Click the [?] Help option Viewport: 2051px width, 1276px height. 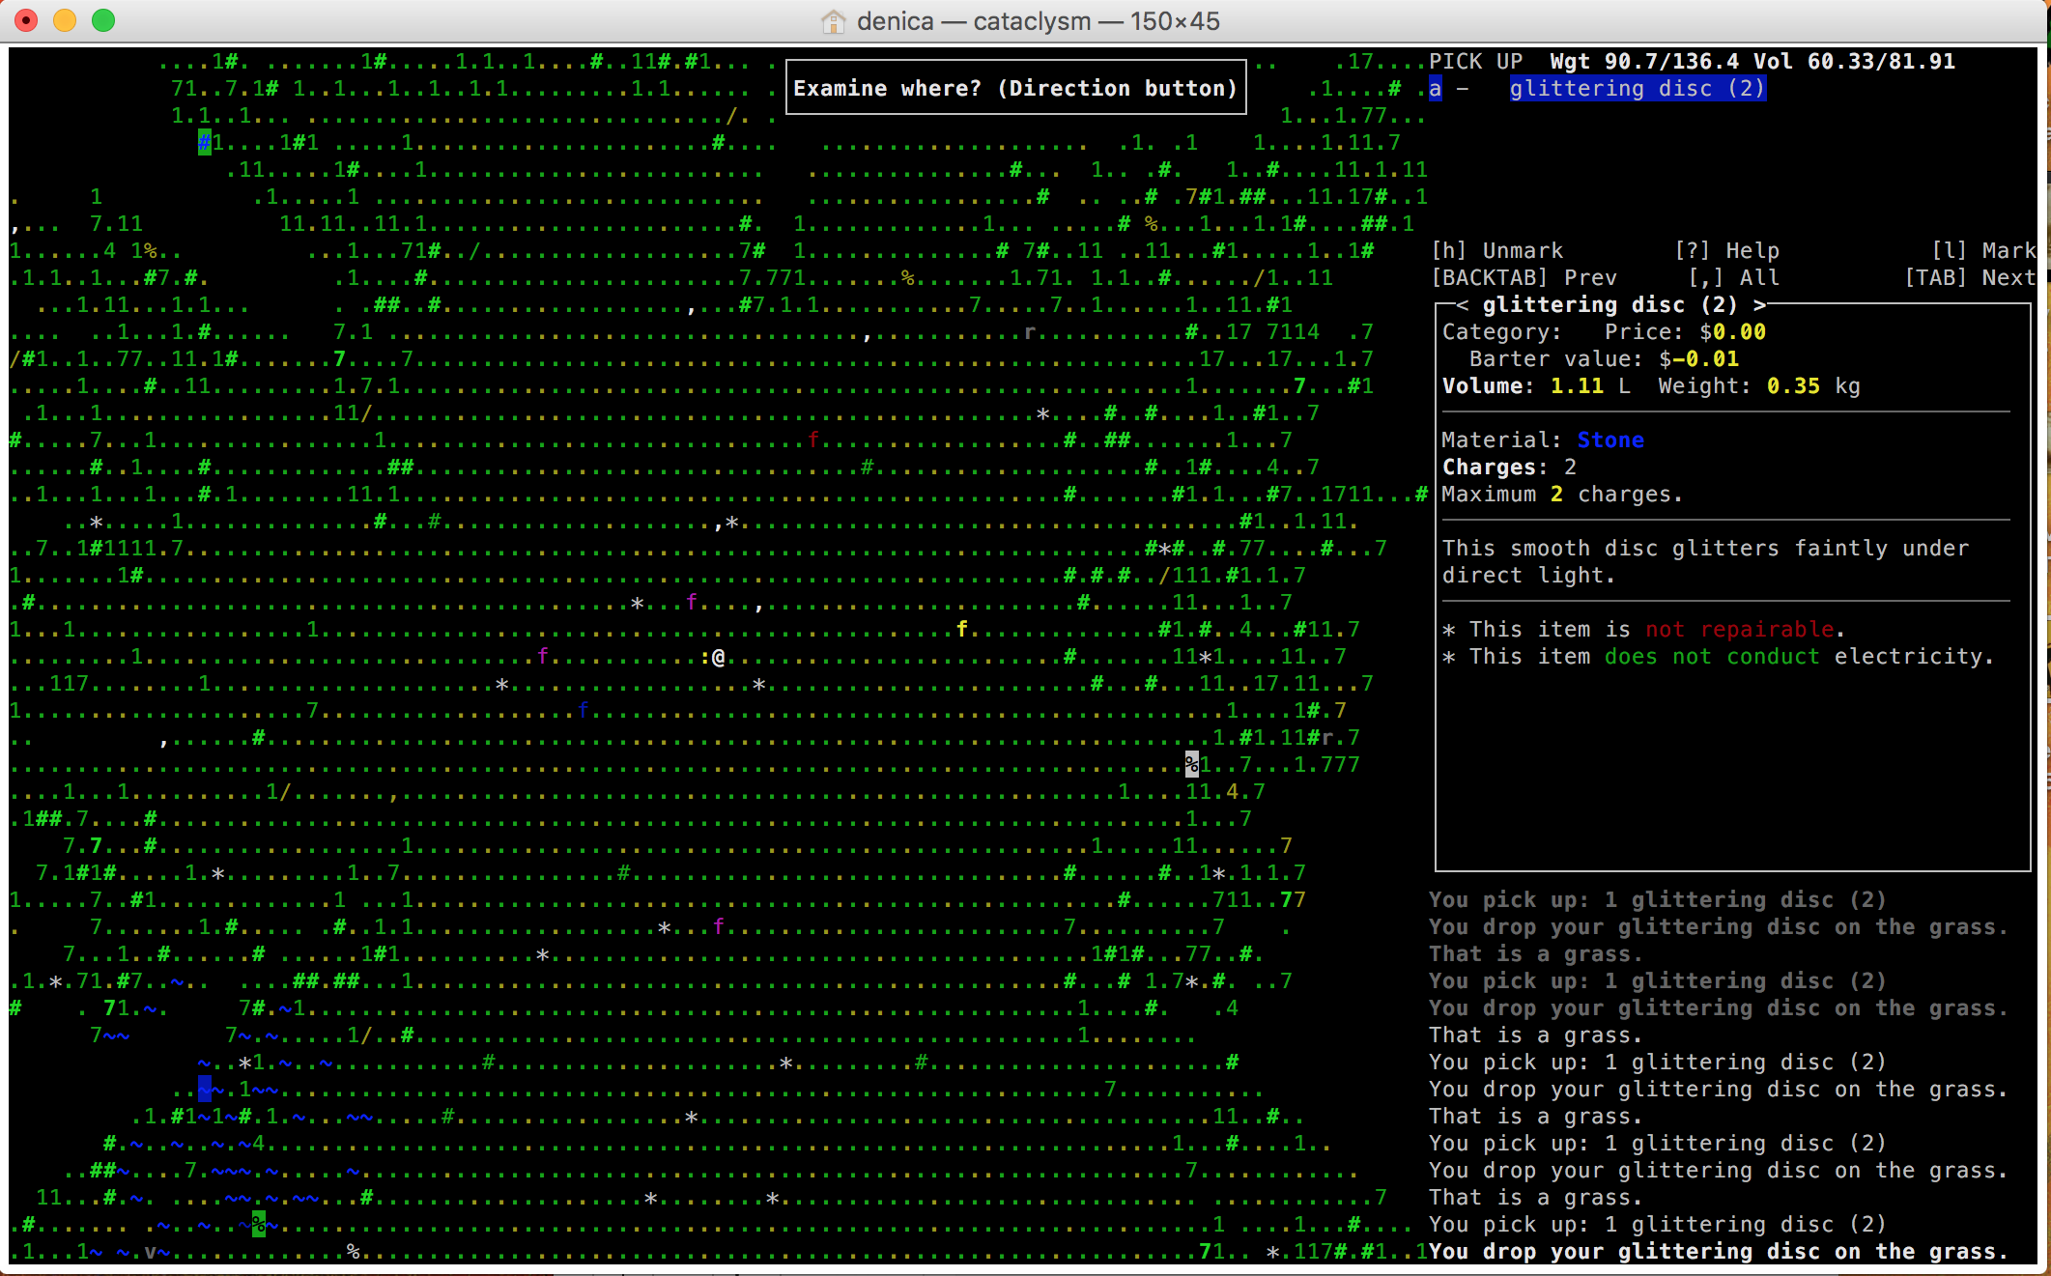coord(1726,250)
